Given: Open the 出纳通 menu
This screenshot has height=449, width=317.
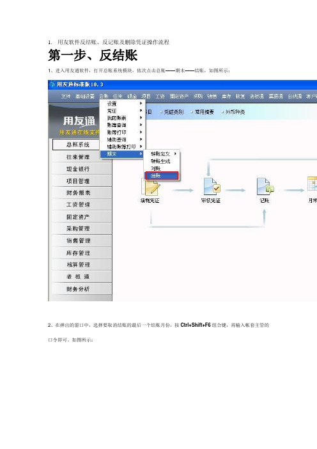Looking at the screenshot, I should (295, 97).
